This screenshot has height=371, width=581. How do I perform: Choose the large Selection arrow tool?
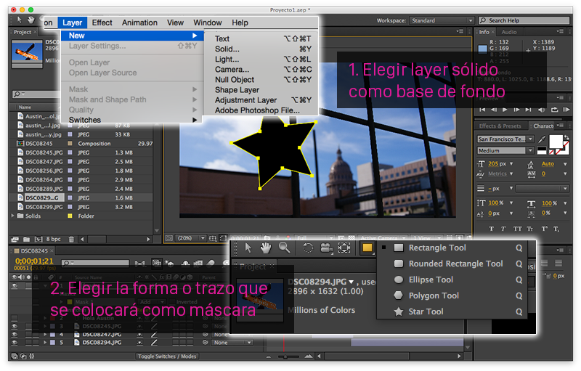(248, 248)
